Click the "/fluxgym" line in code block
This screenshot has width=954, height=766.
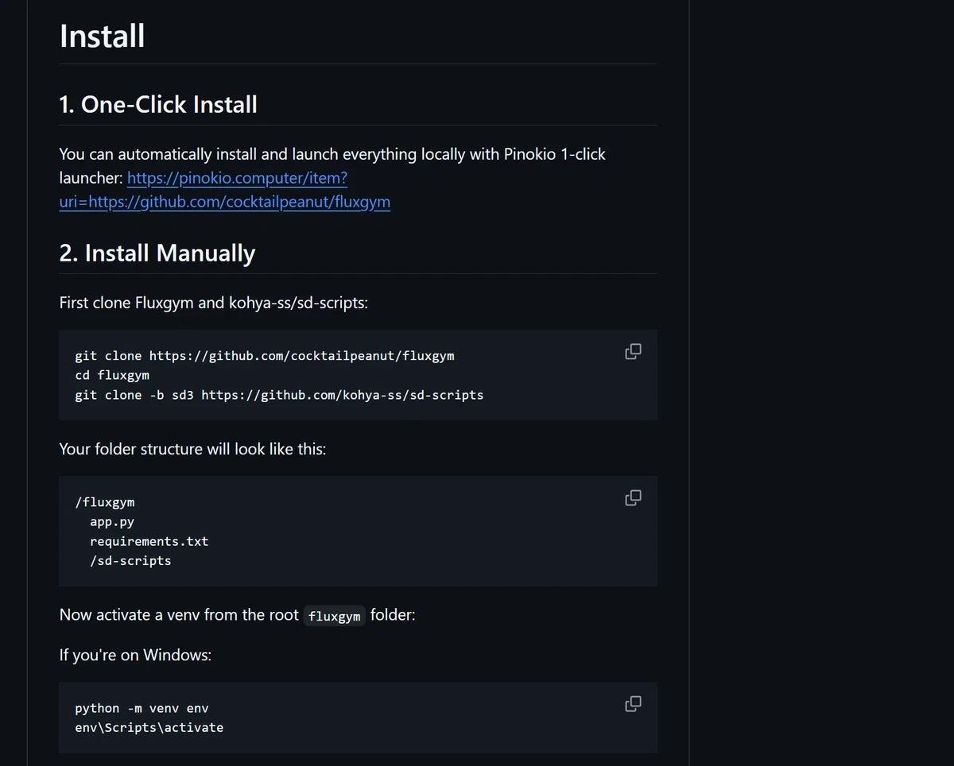[x=105, y=502]
